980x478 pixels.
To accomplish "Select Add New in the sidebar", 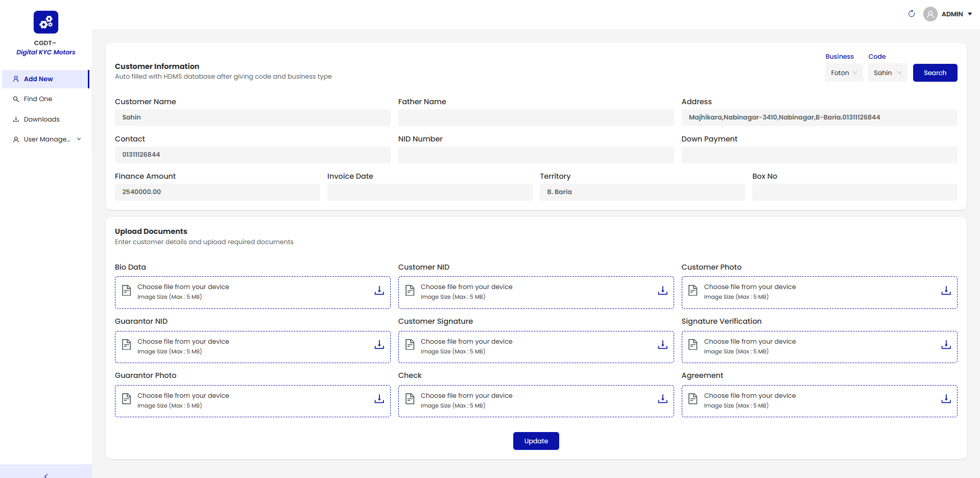I will (38, 79).
